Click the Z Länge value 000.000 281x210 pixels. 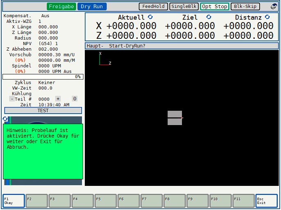[48, 32]
